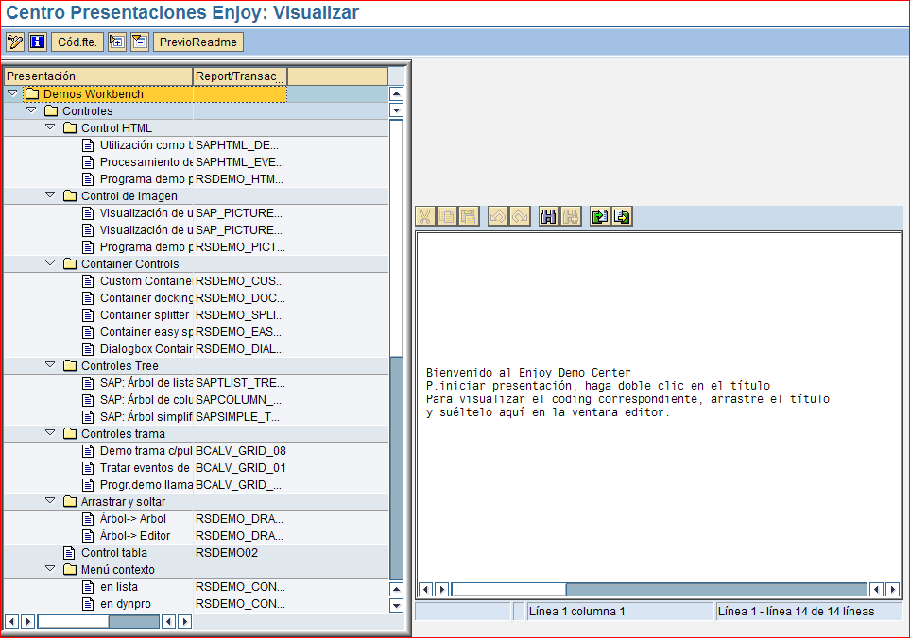Collapse the Control HTML folder
This screenshot has height=638, width=910.
(50, 127)
